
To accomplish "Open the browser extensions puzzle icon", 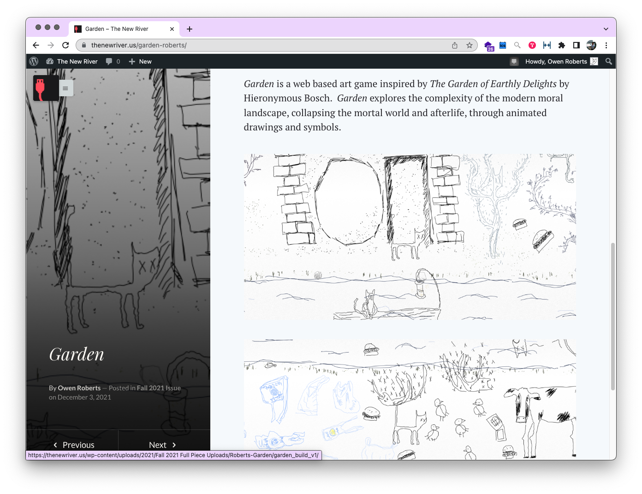I will [x=561, y=45].
